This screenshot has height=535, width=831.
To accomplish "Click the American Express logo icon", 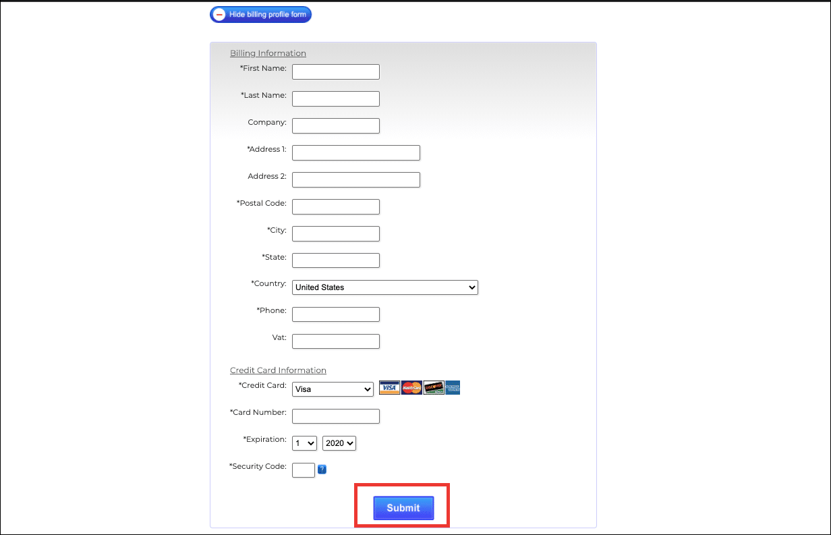I will point(453,388).
